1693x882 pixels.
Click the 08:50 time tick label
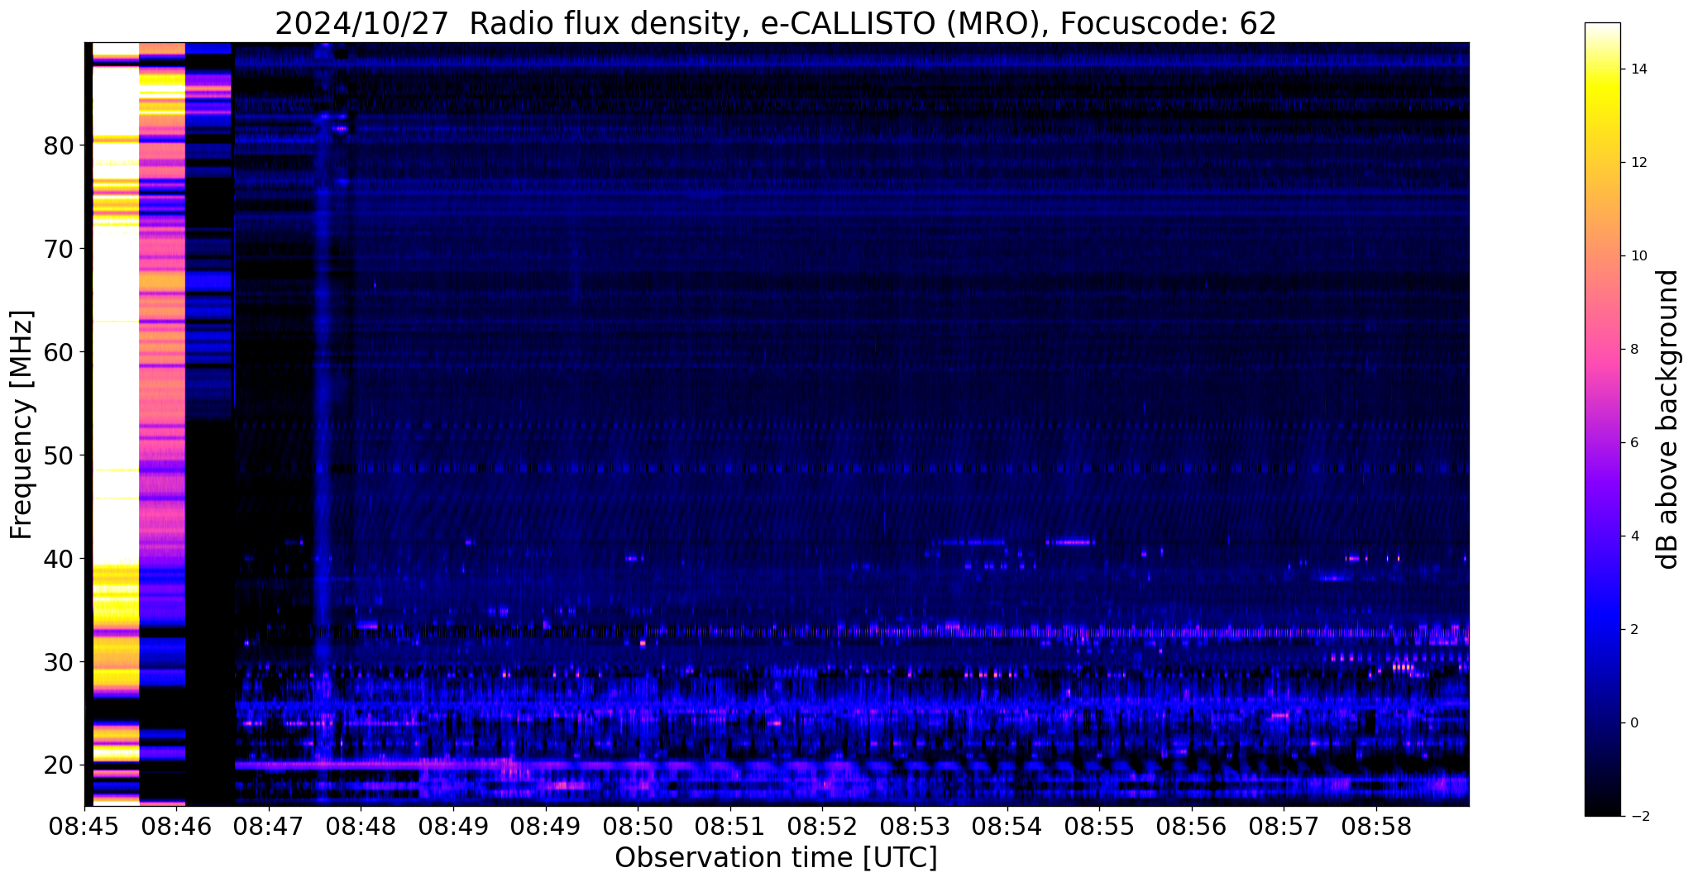point(638,827)
